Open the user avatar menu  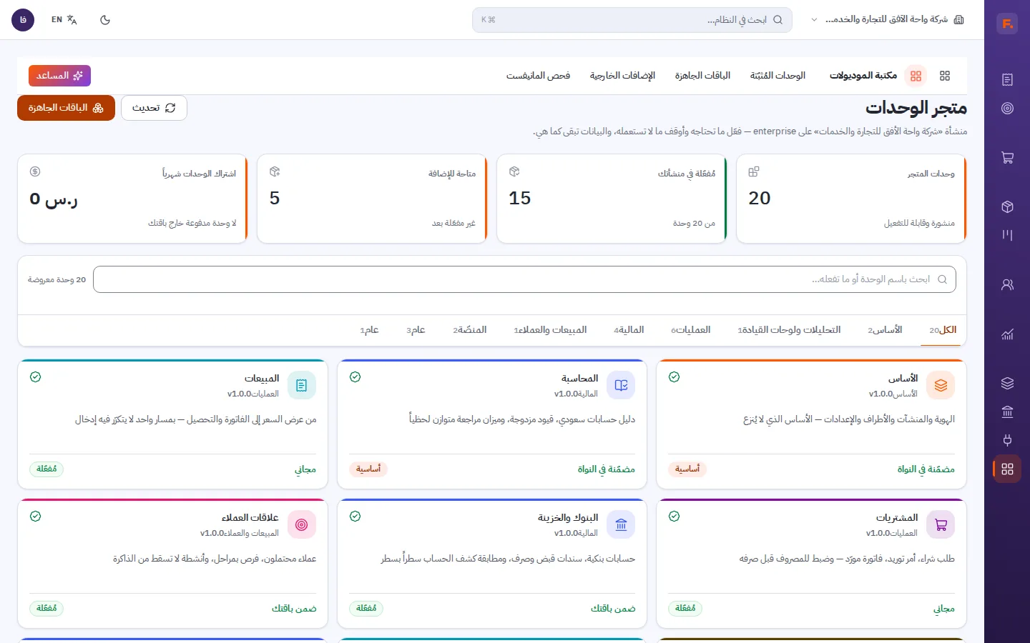23,20
